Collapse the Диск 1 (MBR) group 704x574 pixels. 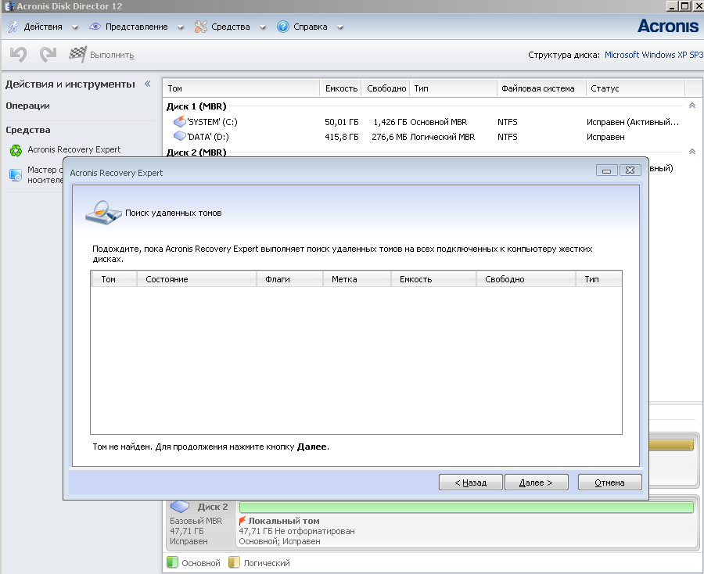[692, 106]
